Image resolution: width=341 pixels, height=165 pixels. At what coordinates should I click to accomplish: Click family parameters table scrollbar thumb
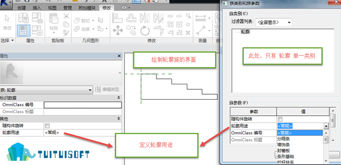point(332,121)
